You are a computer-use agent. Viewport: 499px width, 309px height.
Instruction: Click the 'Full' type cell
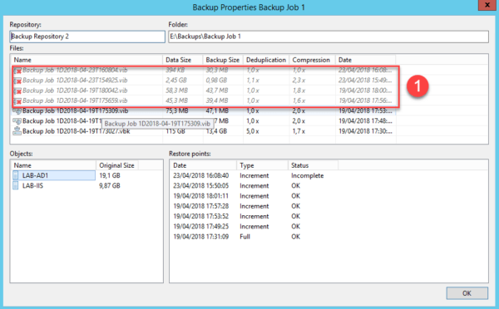(245, 237)
